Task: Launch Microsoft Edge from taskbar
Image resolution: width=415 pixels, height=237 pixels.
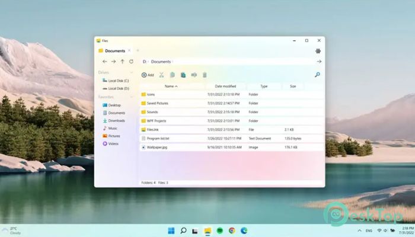Action: (x=244, y=230)
